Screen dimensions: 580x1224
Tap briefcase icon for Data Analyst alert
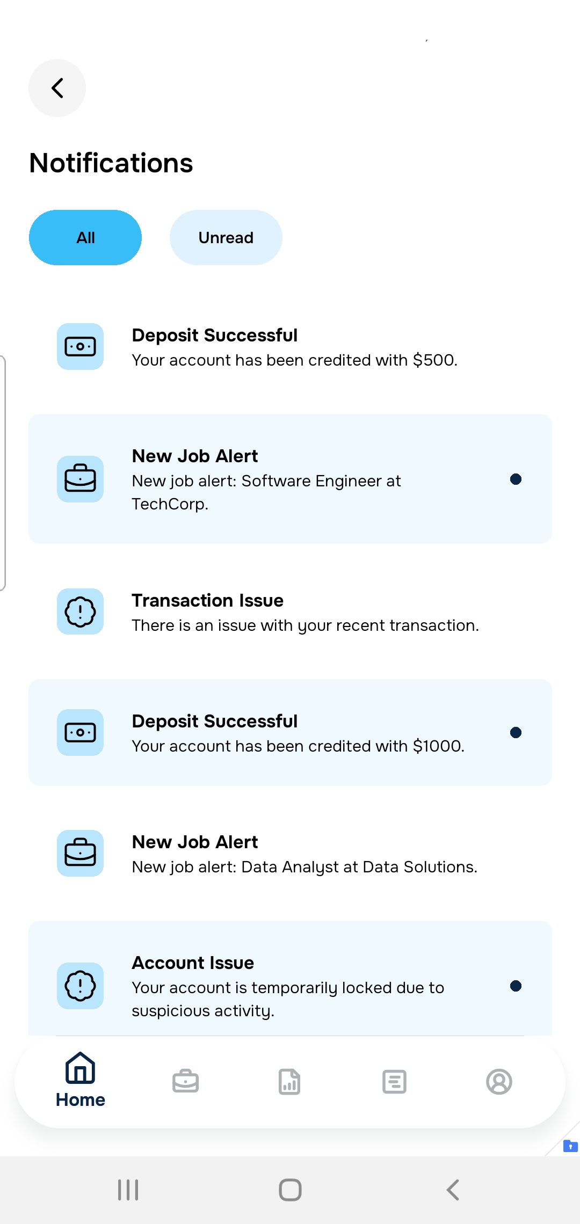coord(81,853)
